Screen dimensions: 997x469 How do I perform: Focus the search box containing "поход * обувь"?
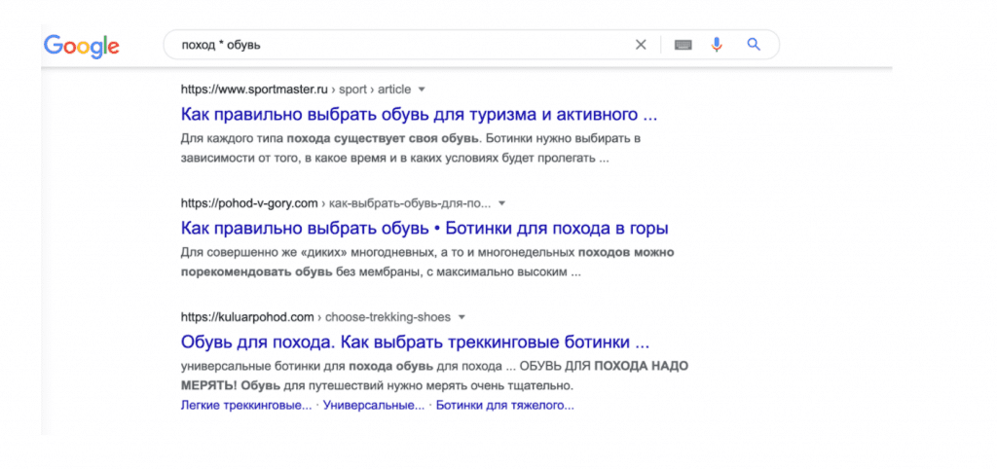click(x=389, y=45)
